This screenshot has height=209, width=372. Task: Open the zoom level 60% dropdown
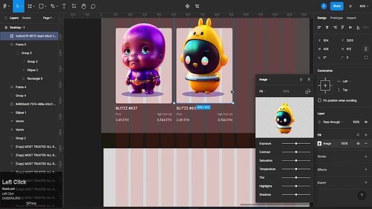point(364,6)
